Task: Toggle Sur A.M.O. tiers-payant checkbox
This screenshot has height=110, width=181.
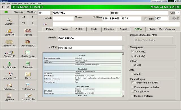Action: point(133,51)
